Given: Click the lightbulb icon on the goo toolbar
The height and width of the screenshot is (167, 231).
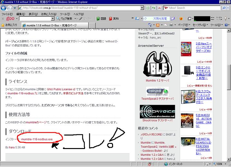Looking at the screenshot, I should click(x=226, y=19).
